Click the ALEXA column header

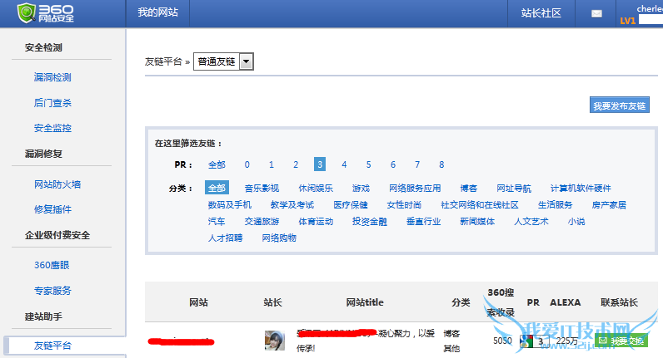pos(566,302)
